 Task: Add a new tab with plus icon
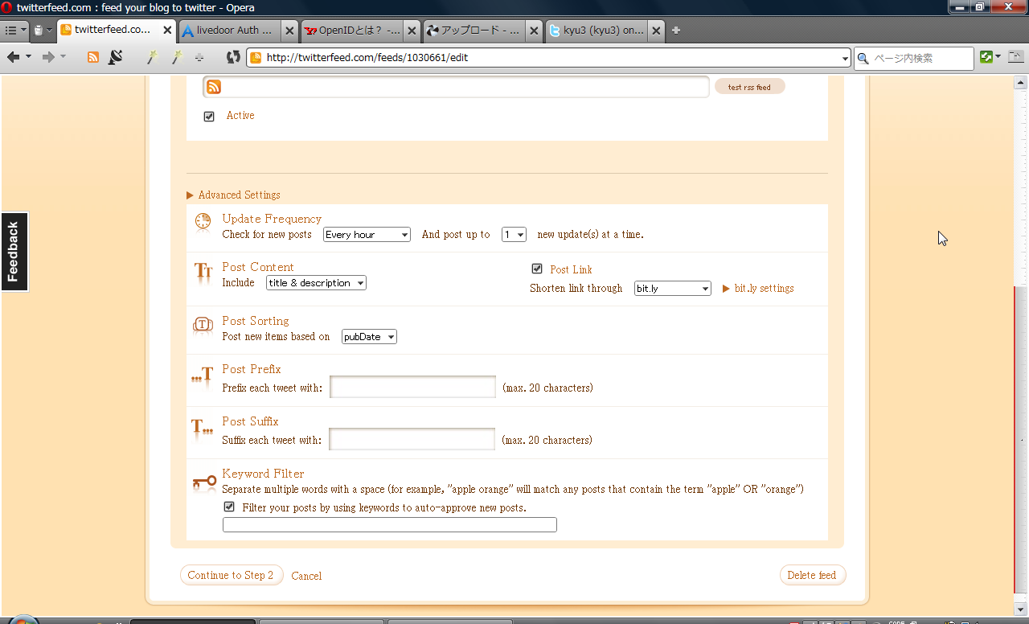tap(676, 31)
